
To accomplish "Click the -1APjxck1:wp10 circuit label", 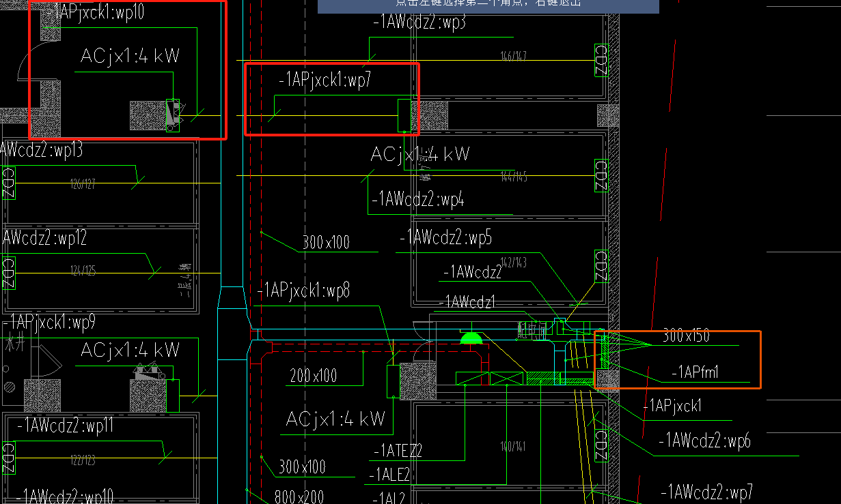I will point(97,13).
